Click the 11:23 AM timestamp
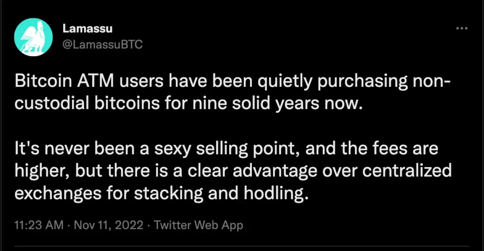This screenshot has width=484, height=251. [39, 225]
